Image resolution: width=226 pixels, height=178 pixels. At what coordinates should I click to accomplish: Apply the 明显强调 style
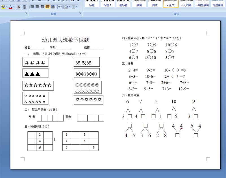click(x=218, y=3)
